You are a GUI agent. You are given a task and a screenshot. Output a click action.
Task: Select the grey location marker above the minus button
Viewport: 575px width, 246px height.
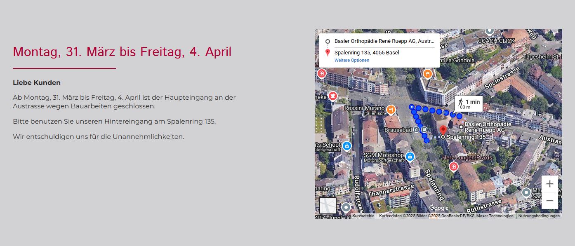point(526,193)
